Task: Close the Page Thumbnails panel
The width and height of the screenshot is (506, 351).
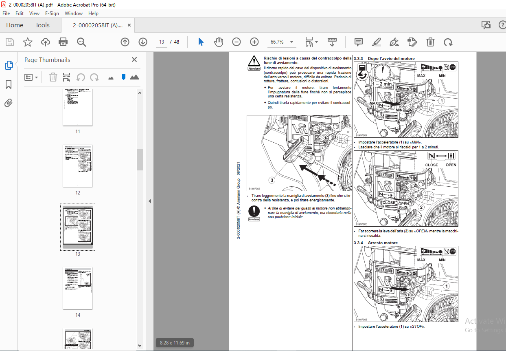Action: 134,60
